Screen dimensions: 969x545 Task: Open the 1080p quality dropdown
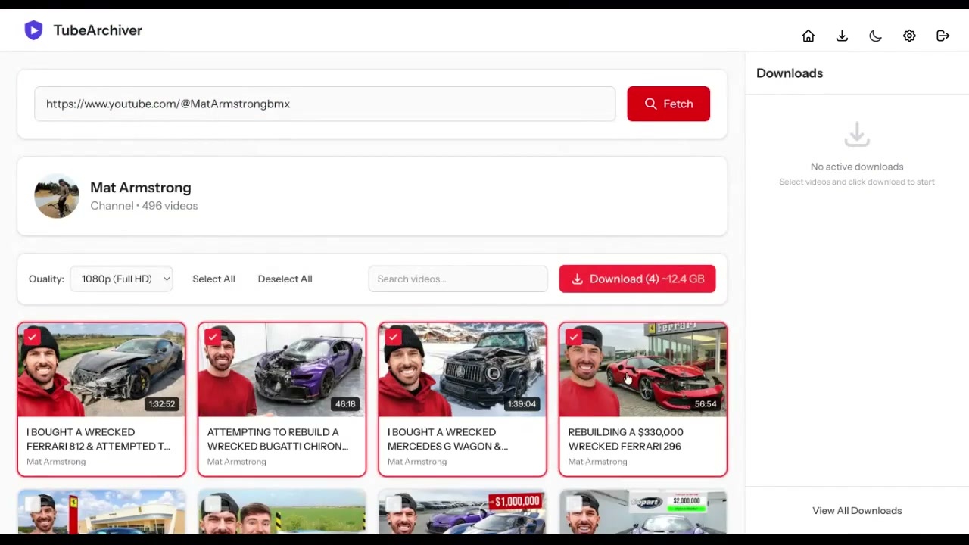tap(122, 279)
